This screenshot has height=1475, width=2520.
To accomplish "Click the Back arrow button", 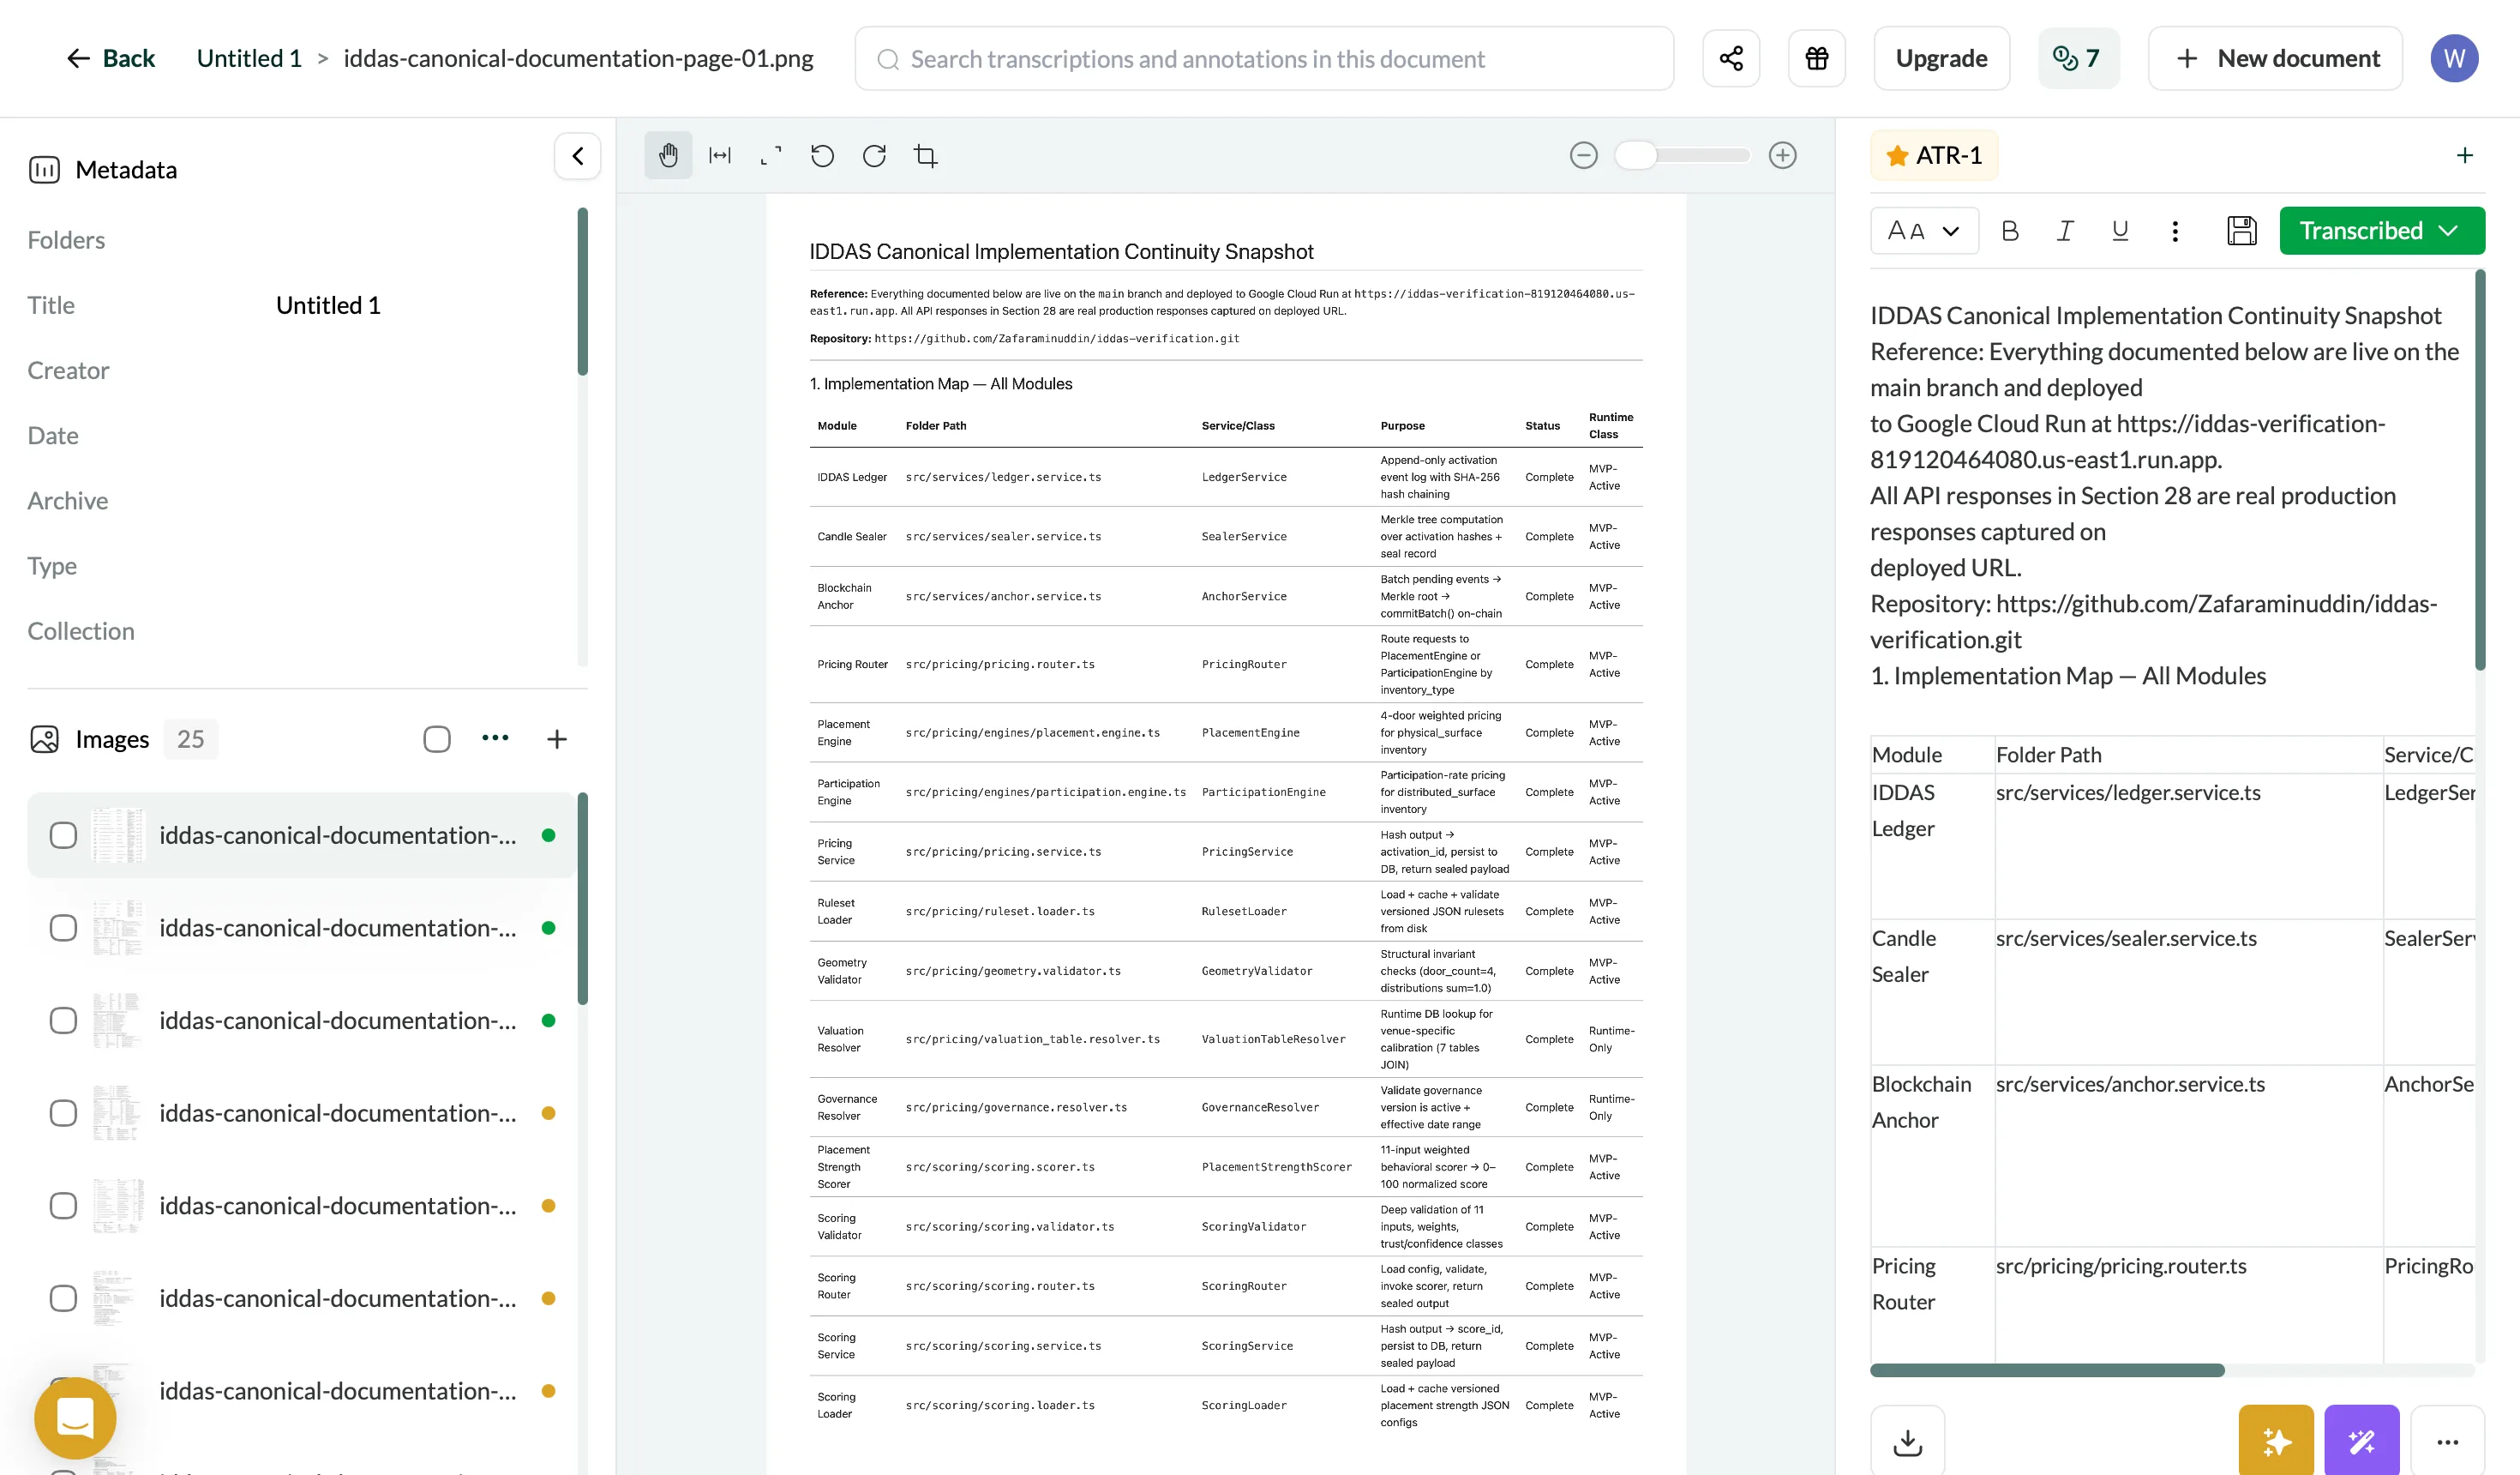I will pos(110,58).
